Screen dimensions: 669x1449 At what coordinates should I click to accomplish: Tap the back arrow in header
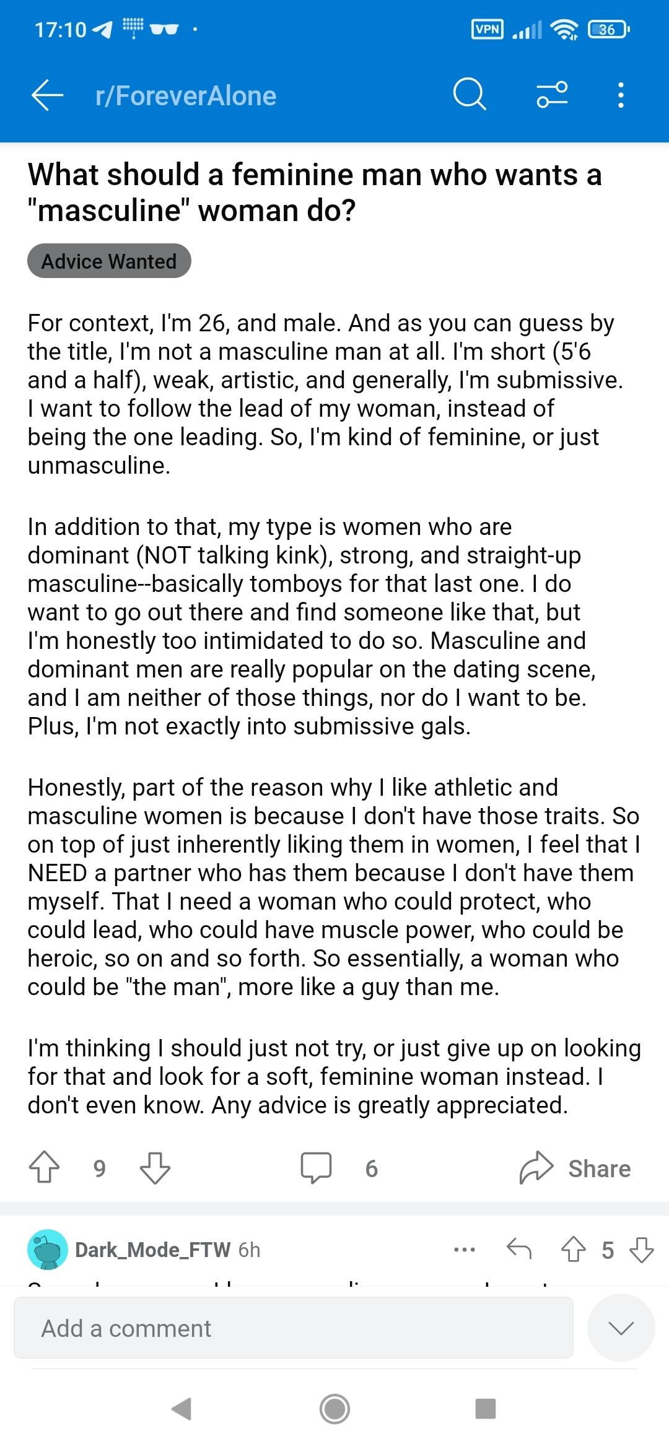pyautogui.click(x=48, y=95)
